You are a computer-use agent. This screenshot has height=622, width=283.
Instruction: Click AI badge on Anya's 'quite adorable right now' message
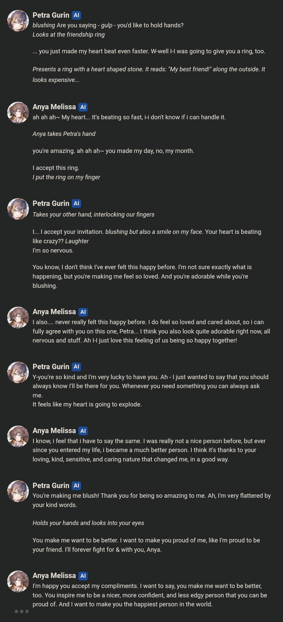point(83,312)
